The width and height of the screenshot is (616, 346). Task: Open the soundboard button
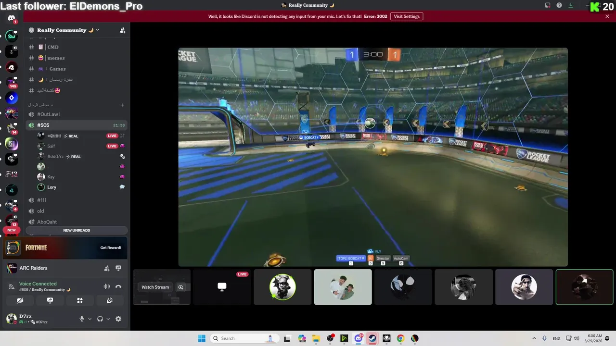(110, 300)
